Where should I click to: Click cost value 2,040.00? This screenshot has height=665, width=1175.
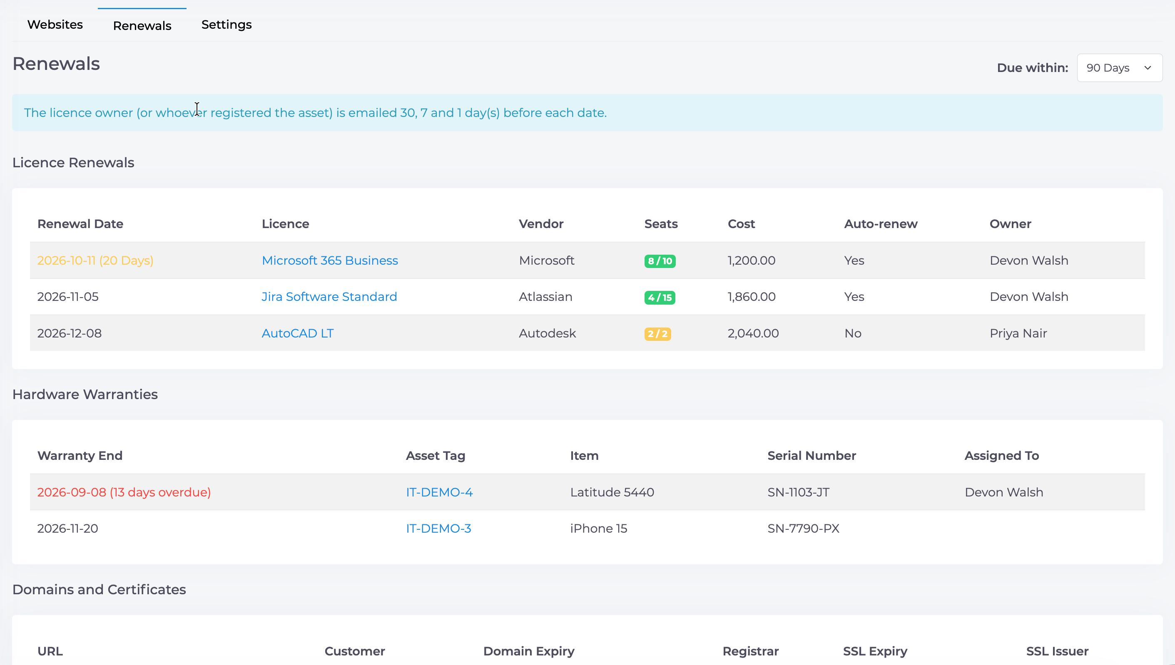[x=753, y=333]
